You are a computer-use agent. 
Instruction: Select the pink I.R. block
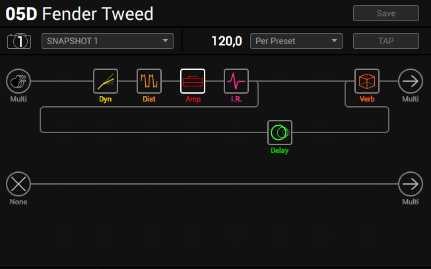(x=236, y=81)
